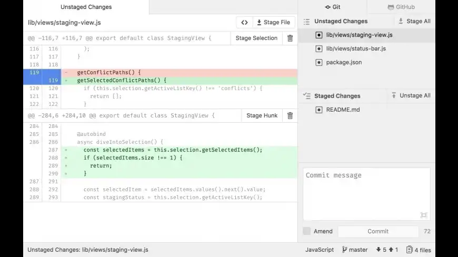Click the modified icon beside README.md
The height and width of the screenshot is (257, 458).
(318, 110)
